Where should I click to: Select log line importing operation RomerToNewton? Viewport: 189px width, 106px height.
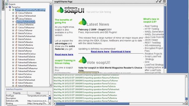(85, 95)
